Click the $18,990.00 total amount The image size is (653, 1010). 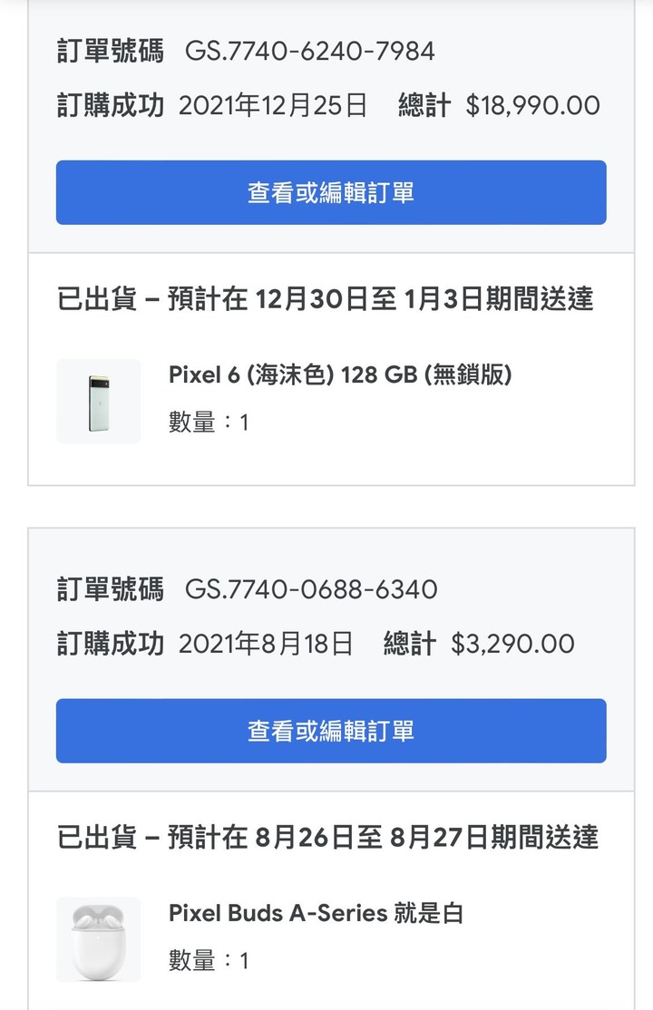(x=532, y=105)
